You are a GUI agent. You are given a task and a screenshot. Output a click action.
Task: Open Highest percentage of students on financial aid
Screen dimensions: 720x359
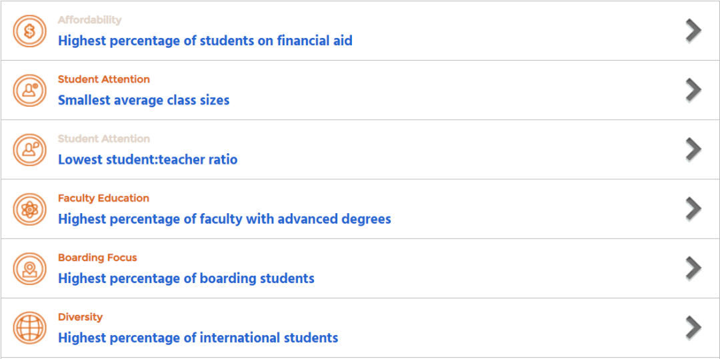pos(205,41)
